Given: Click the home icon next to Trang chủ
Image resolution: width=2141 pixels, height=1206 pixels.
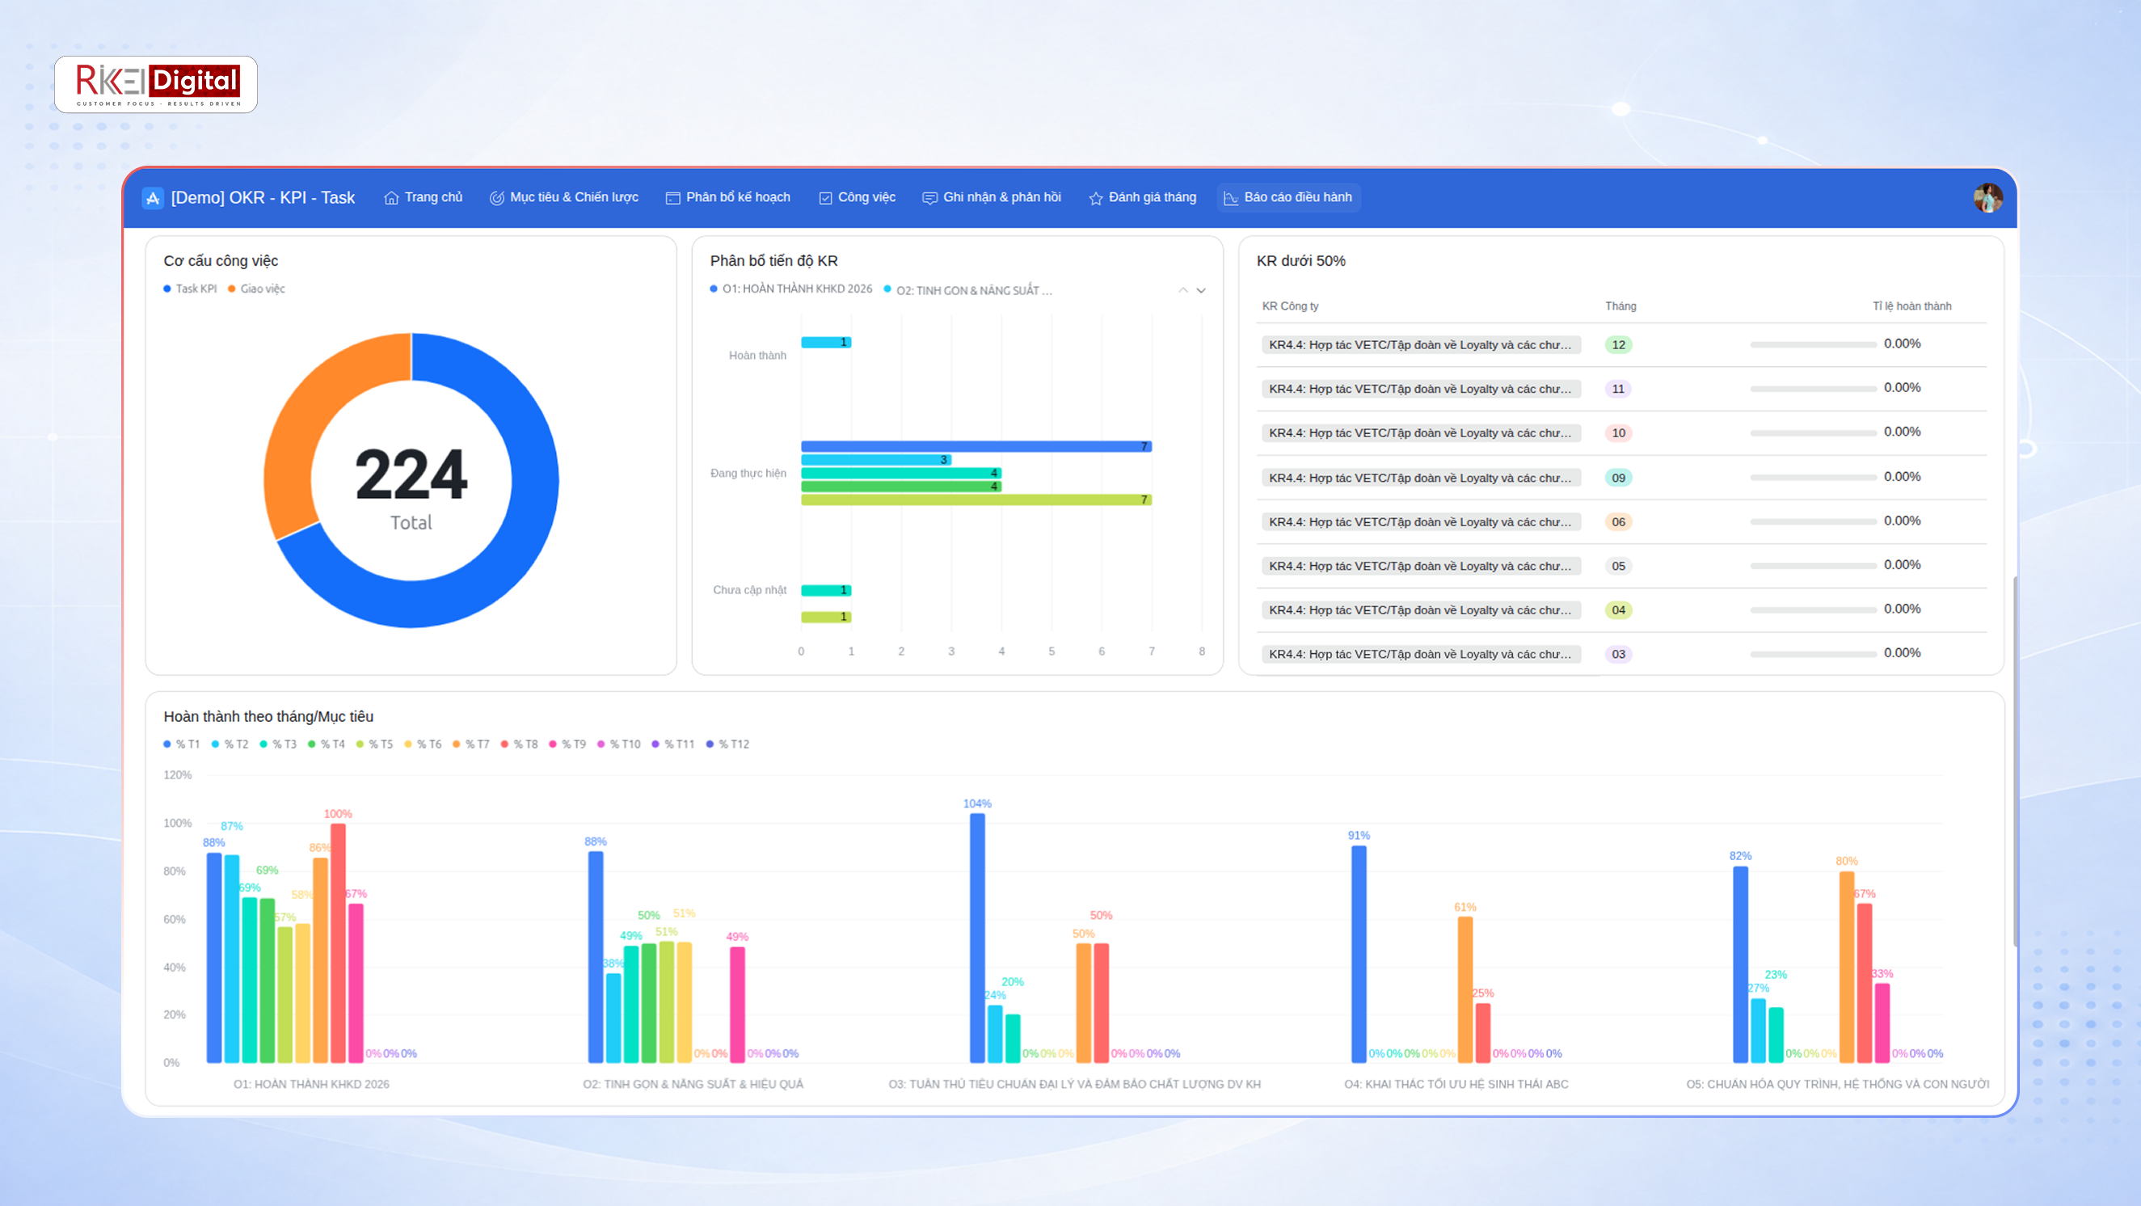Looking at the screenshot, I should click(x=390, y=198).
